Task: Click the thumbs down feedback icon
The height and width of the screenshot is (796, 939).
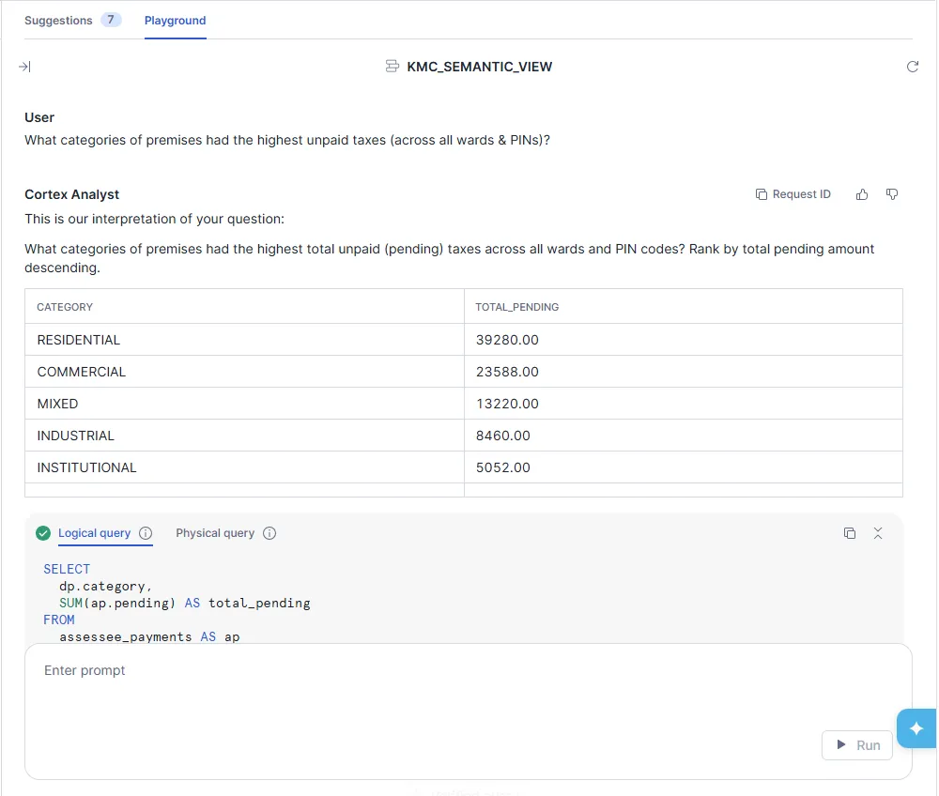Action: [892, 194]
